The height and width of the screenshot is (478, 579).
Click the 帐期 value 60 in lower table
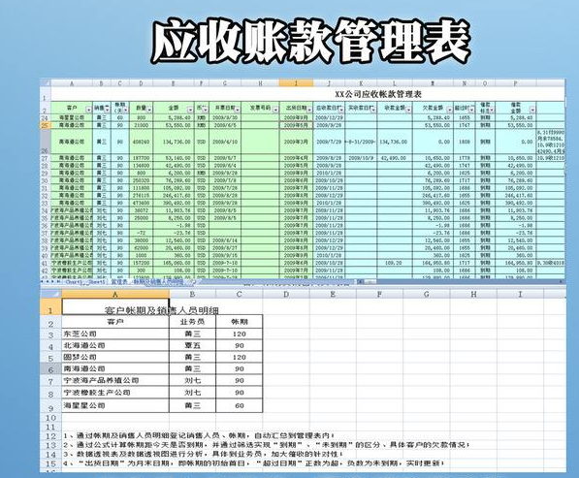[x=240, y=405]
